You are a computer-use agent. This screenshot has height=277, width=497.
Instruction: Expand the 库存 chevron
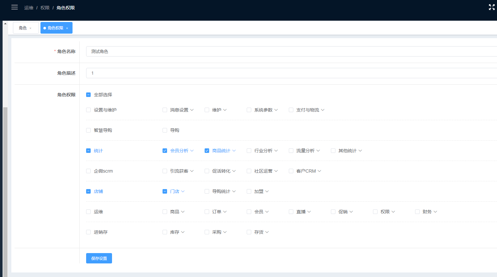tap(183, 232)
